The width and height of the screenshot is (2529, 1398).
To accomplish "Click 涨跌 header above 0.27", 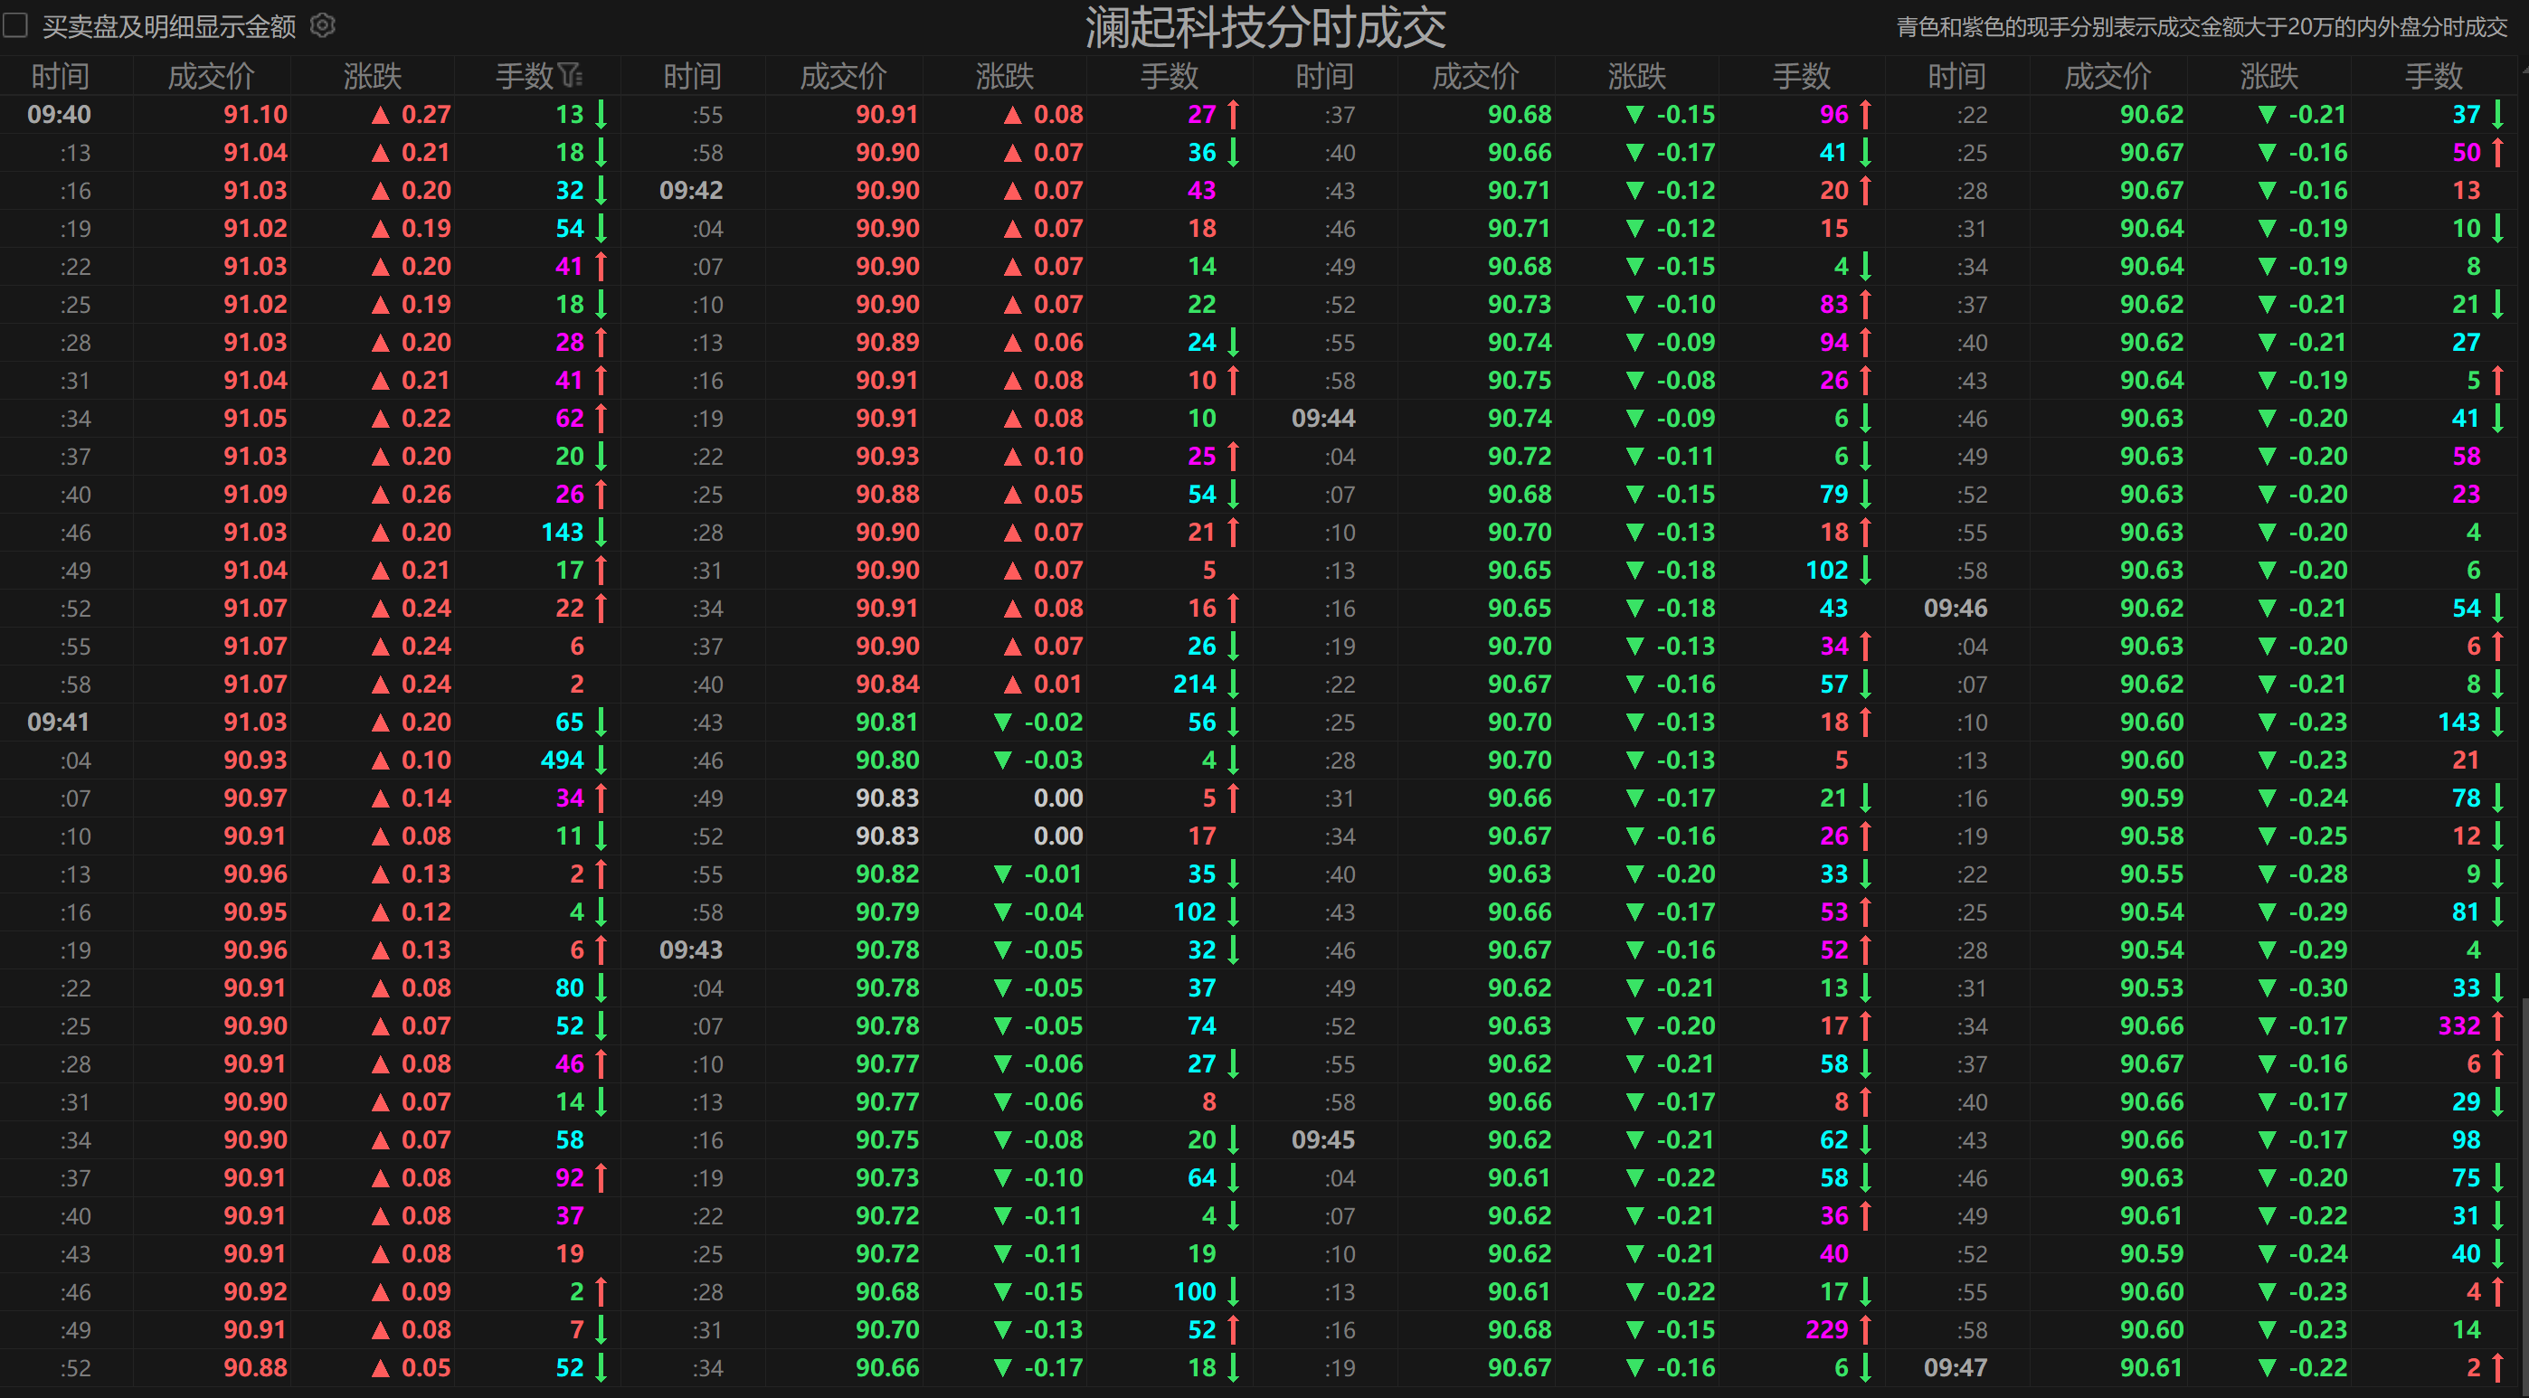I will tap(372, 76).
